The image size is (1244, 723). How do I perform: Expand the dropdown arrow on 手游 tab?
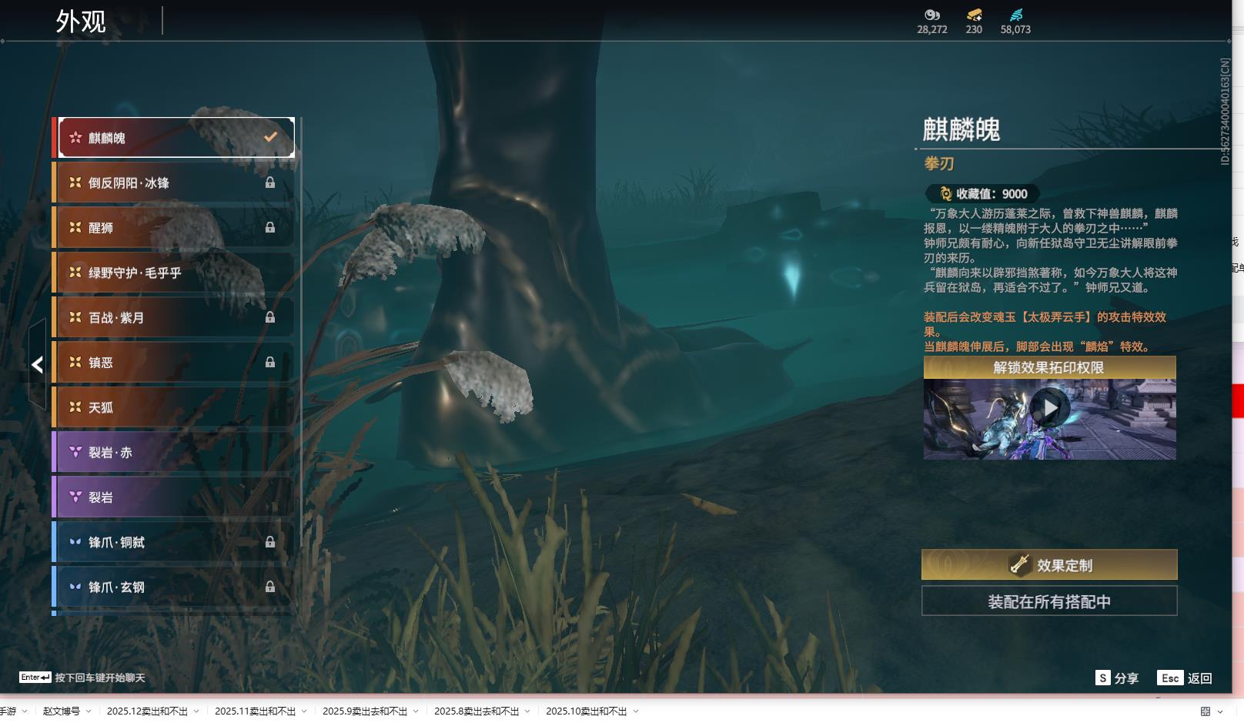pos(25,711)
